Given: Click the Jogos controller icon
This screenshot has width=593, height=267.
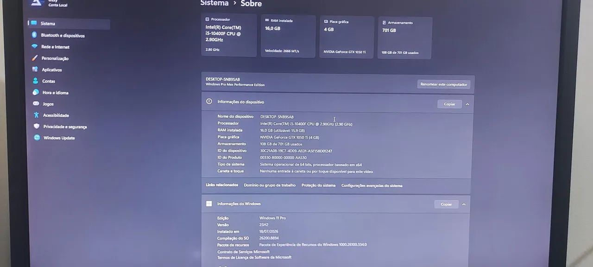Looking at the screenshot, I should point(36,104).
